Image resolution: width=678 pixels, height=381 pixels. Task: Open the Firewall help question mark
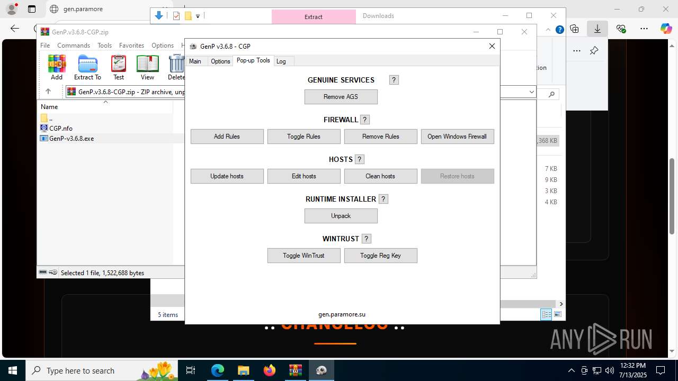pos(365,120)
